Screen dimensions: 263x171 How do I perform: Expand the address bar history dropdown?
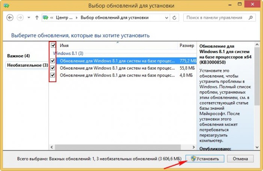[166, 18]
